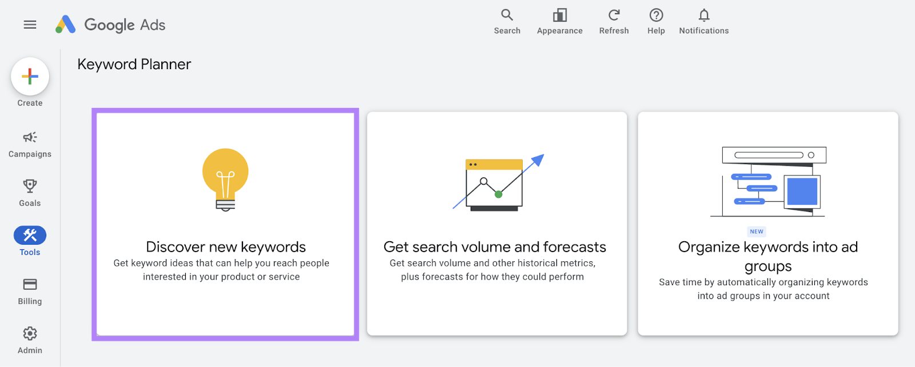Select the Discover new keywords card
915x367 pixels.
point(225,224)
